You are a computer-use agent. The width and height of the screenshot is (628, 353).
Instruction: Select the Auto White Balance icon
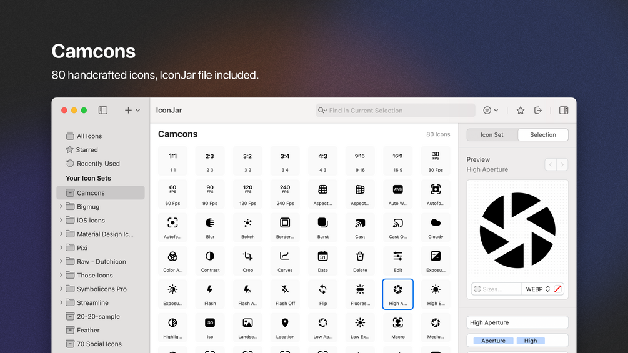[x=397, y=194]
